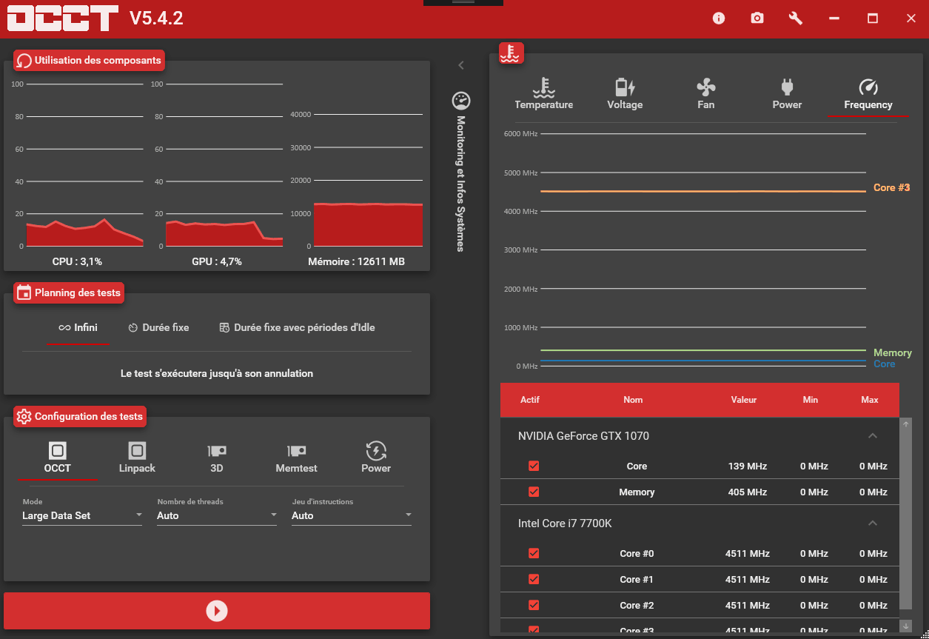Open the Mode dropdown showing Large Data Set
Screen dimensions: 929x639
click(x=81, y=515)
